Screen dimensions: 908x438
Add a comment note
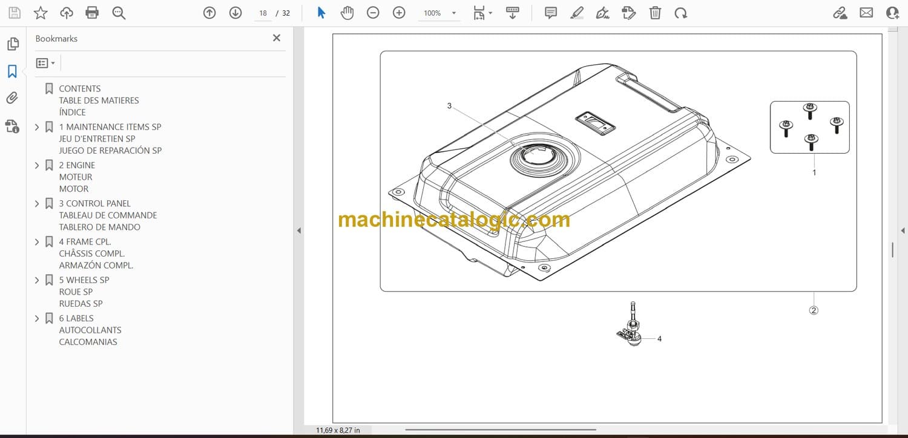551,13
